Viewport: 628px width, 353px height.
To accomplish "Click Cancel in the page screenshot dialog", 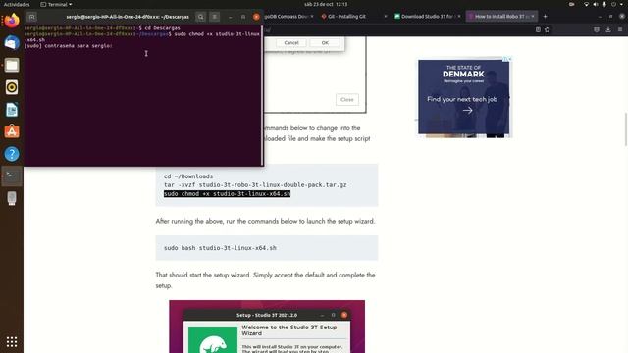I will click(x=291, y=42).
